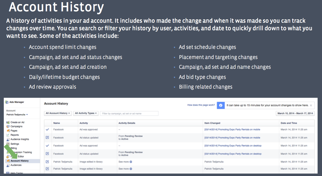Open Pages from the sidebar

pyautogui.click(x=12, y=131)
